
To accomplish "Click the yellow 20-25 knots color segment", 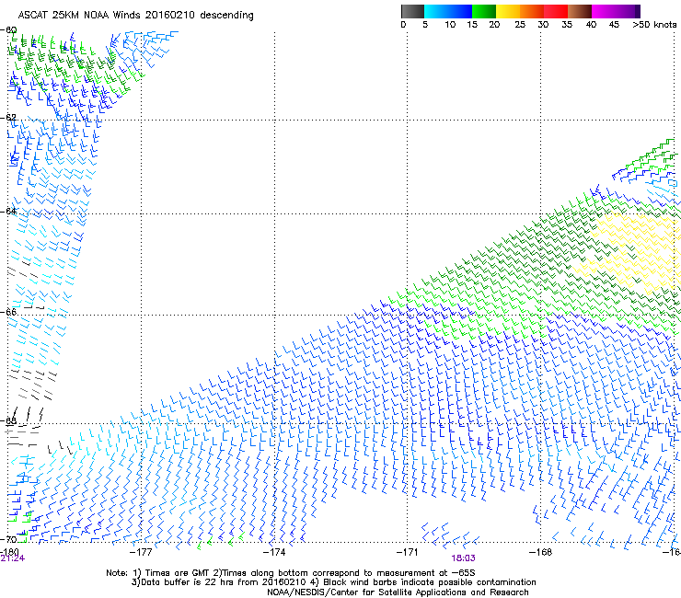I will (508, 11).
